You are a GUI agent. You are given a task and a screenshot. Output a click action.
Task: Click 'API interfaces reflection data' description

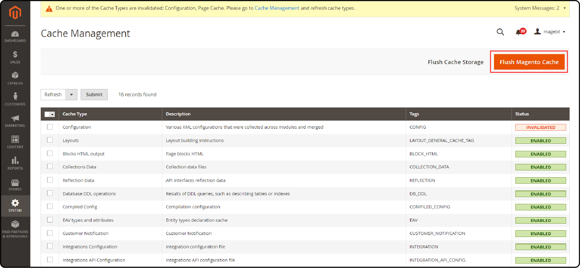click(x=195, y=180)
